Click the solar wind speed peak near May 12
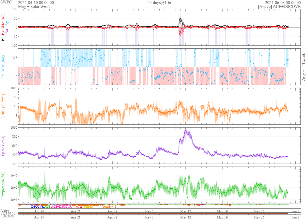Screen dimensions: 306x219 (186, 129)
